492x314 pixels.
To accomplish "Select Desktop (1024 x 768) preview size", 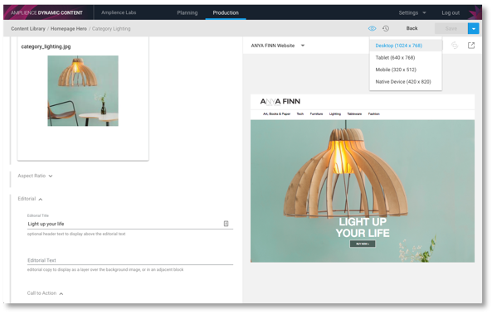I will [x=406, y=46].
